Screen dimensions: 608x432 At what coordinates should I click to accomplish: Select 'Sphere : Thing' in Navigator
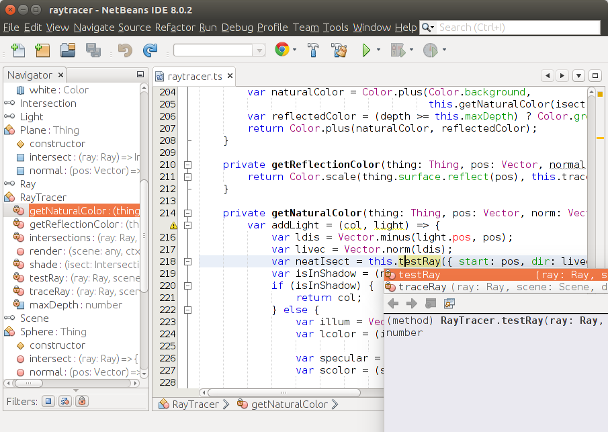point(53,332)
